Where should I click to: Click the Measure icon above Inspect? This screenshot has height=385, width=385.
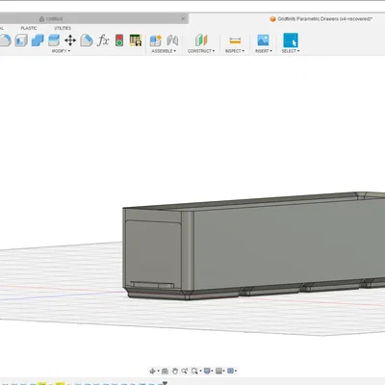click(235, 40)
